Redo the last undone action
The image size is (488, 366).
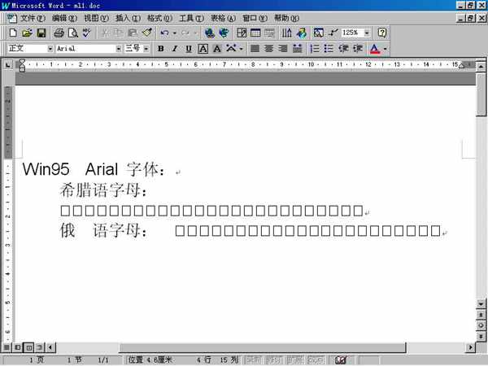[185, 33]
